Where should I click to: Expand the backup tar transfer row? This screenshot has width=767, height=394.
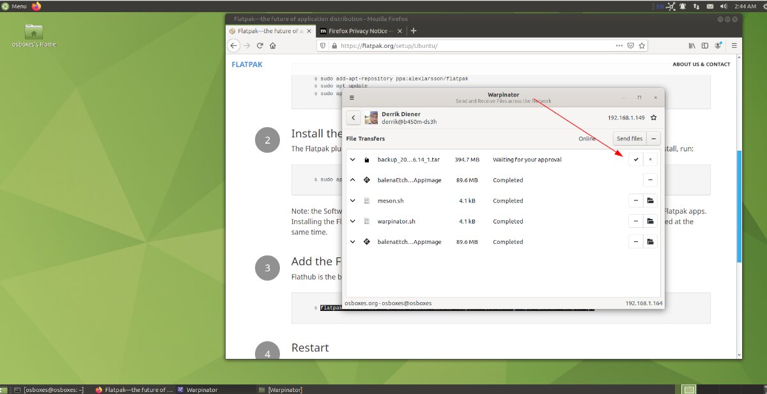click(353, 160)
